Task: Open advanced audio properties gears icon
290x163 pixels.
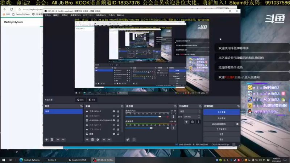Action: [x=128, y=140]
